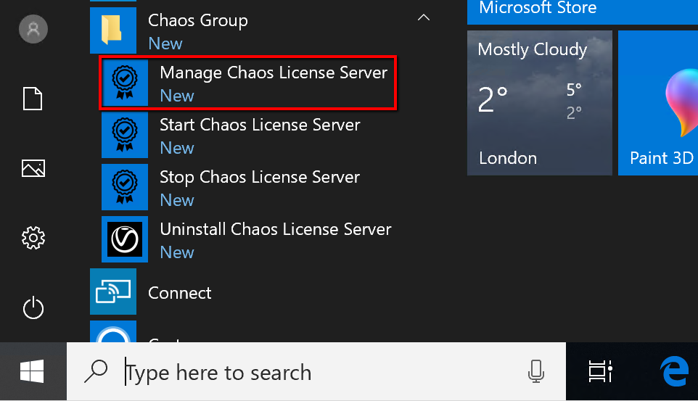Viewport: 698px width, 401px height.
Task: Click the Chaos Group folder icon
Action: click(113, 30)
